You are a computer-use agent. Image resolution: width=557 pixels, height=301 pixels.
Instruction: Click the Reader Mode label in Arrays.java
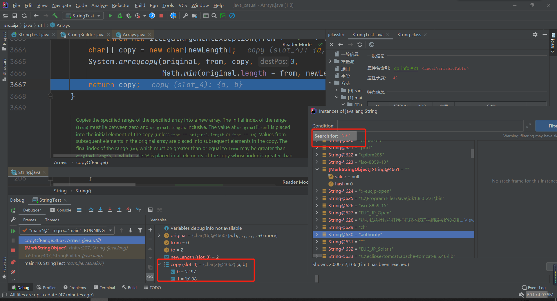tap(297, 44)
